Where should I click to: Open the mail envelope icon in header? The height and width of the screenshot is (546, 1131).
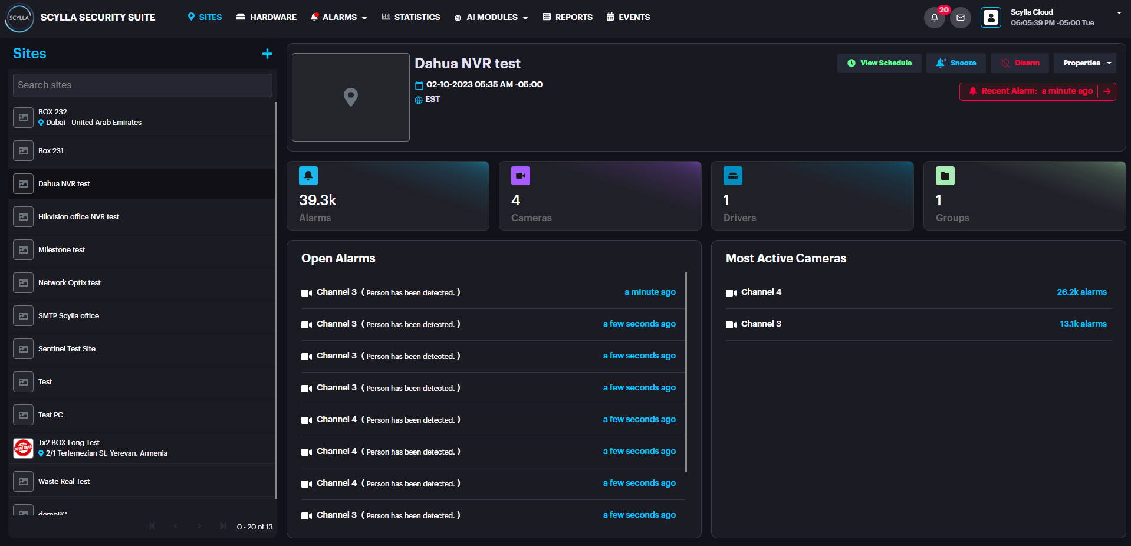pos(961,18)
